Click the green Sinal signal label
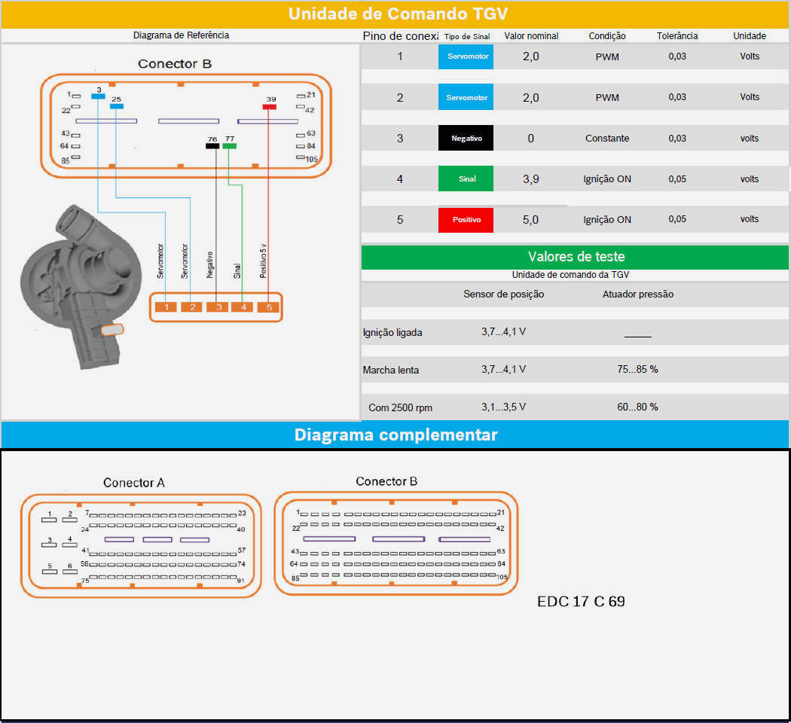The width and height of the screenshot is (791, 723). tap(466, 179)
